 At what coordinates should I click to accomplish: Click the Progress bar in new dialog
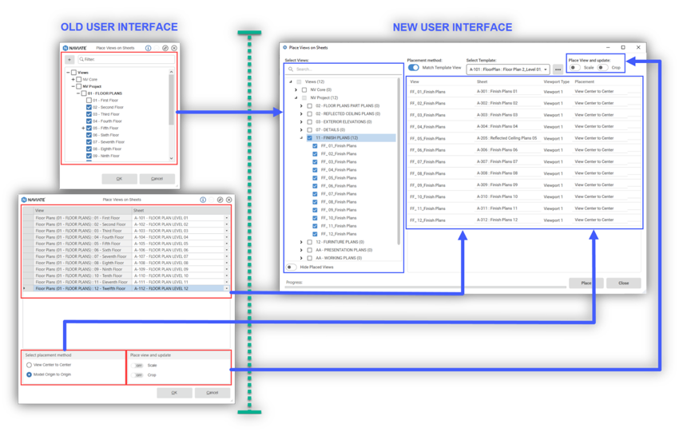pyautogui.click(x=426, y=287)
